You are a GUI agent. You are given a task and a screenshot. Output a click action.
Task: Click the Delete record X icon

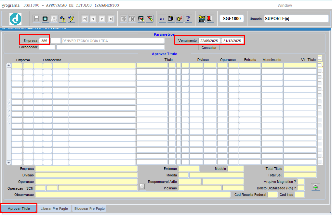[132, 19]
